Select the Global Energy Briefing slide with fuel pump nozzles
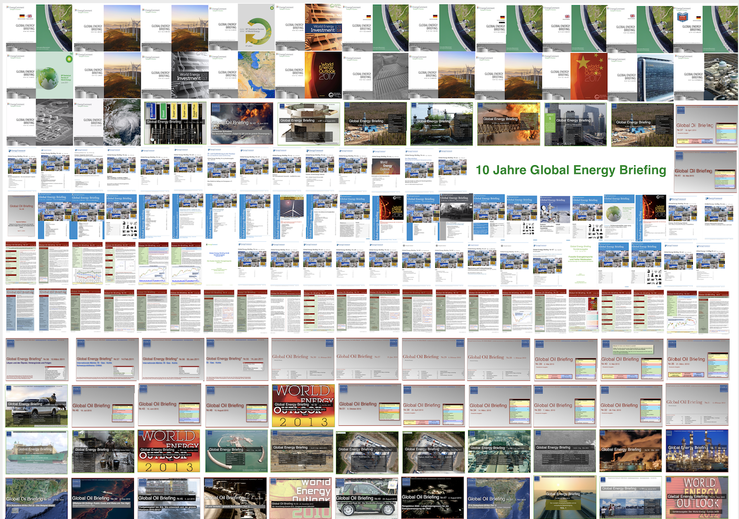The height and width of the screenshot is (519, 739). (x=175, y=123)
